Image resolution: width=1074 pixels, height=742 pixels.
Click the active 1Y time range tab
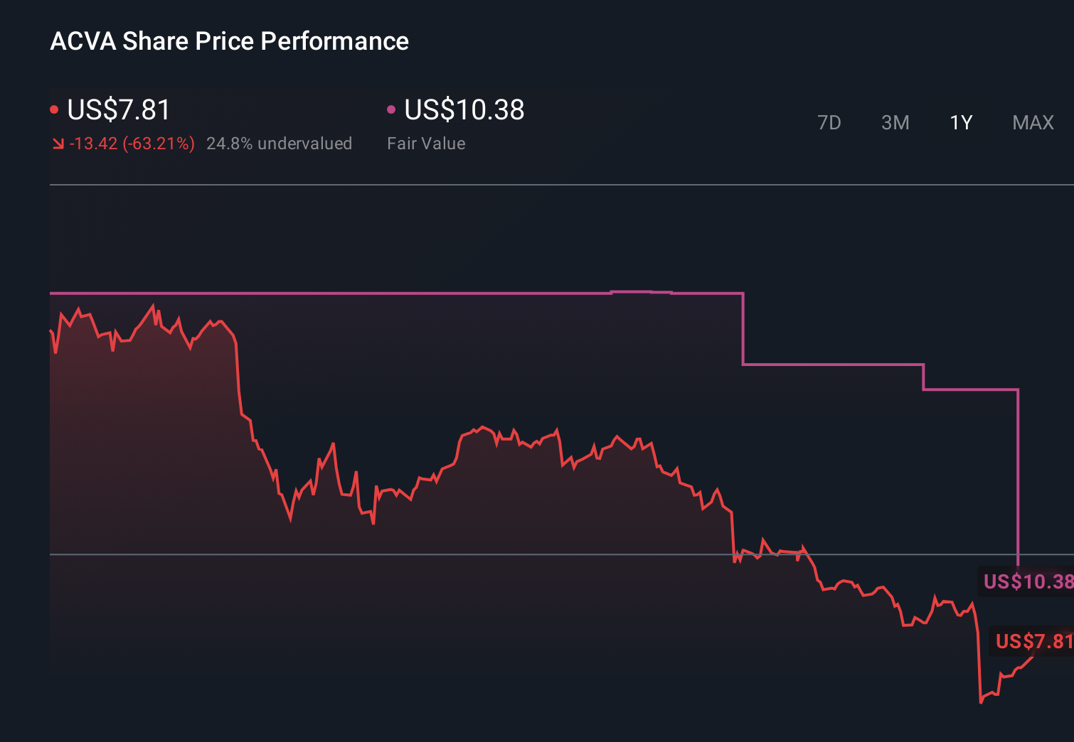pyautogui.click(x=961, y=122)
